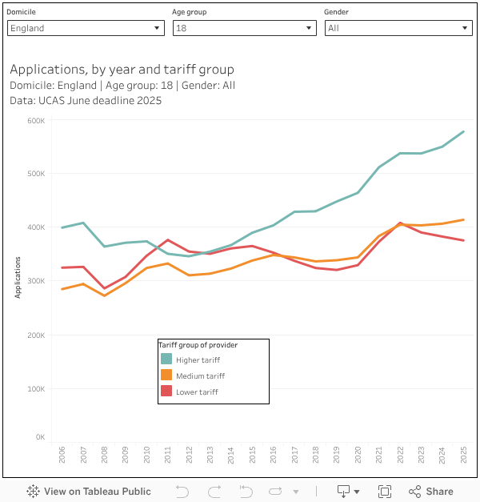Click the teal Higher tariff color swatch
Image resolution: width=480 pixels, height=502 pixels.
[166, 359]
